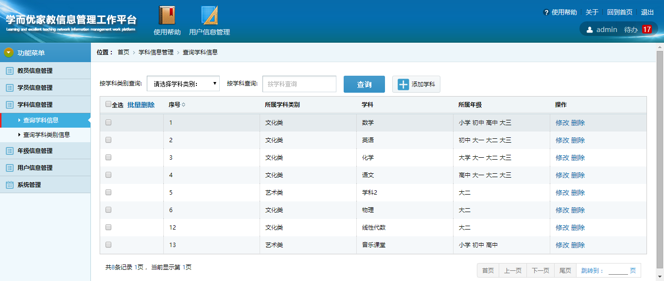This screenshot has width=664, height=281.
Task: Click the red pending count badge 17
Action: pos(647,30)
